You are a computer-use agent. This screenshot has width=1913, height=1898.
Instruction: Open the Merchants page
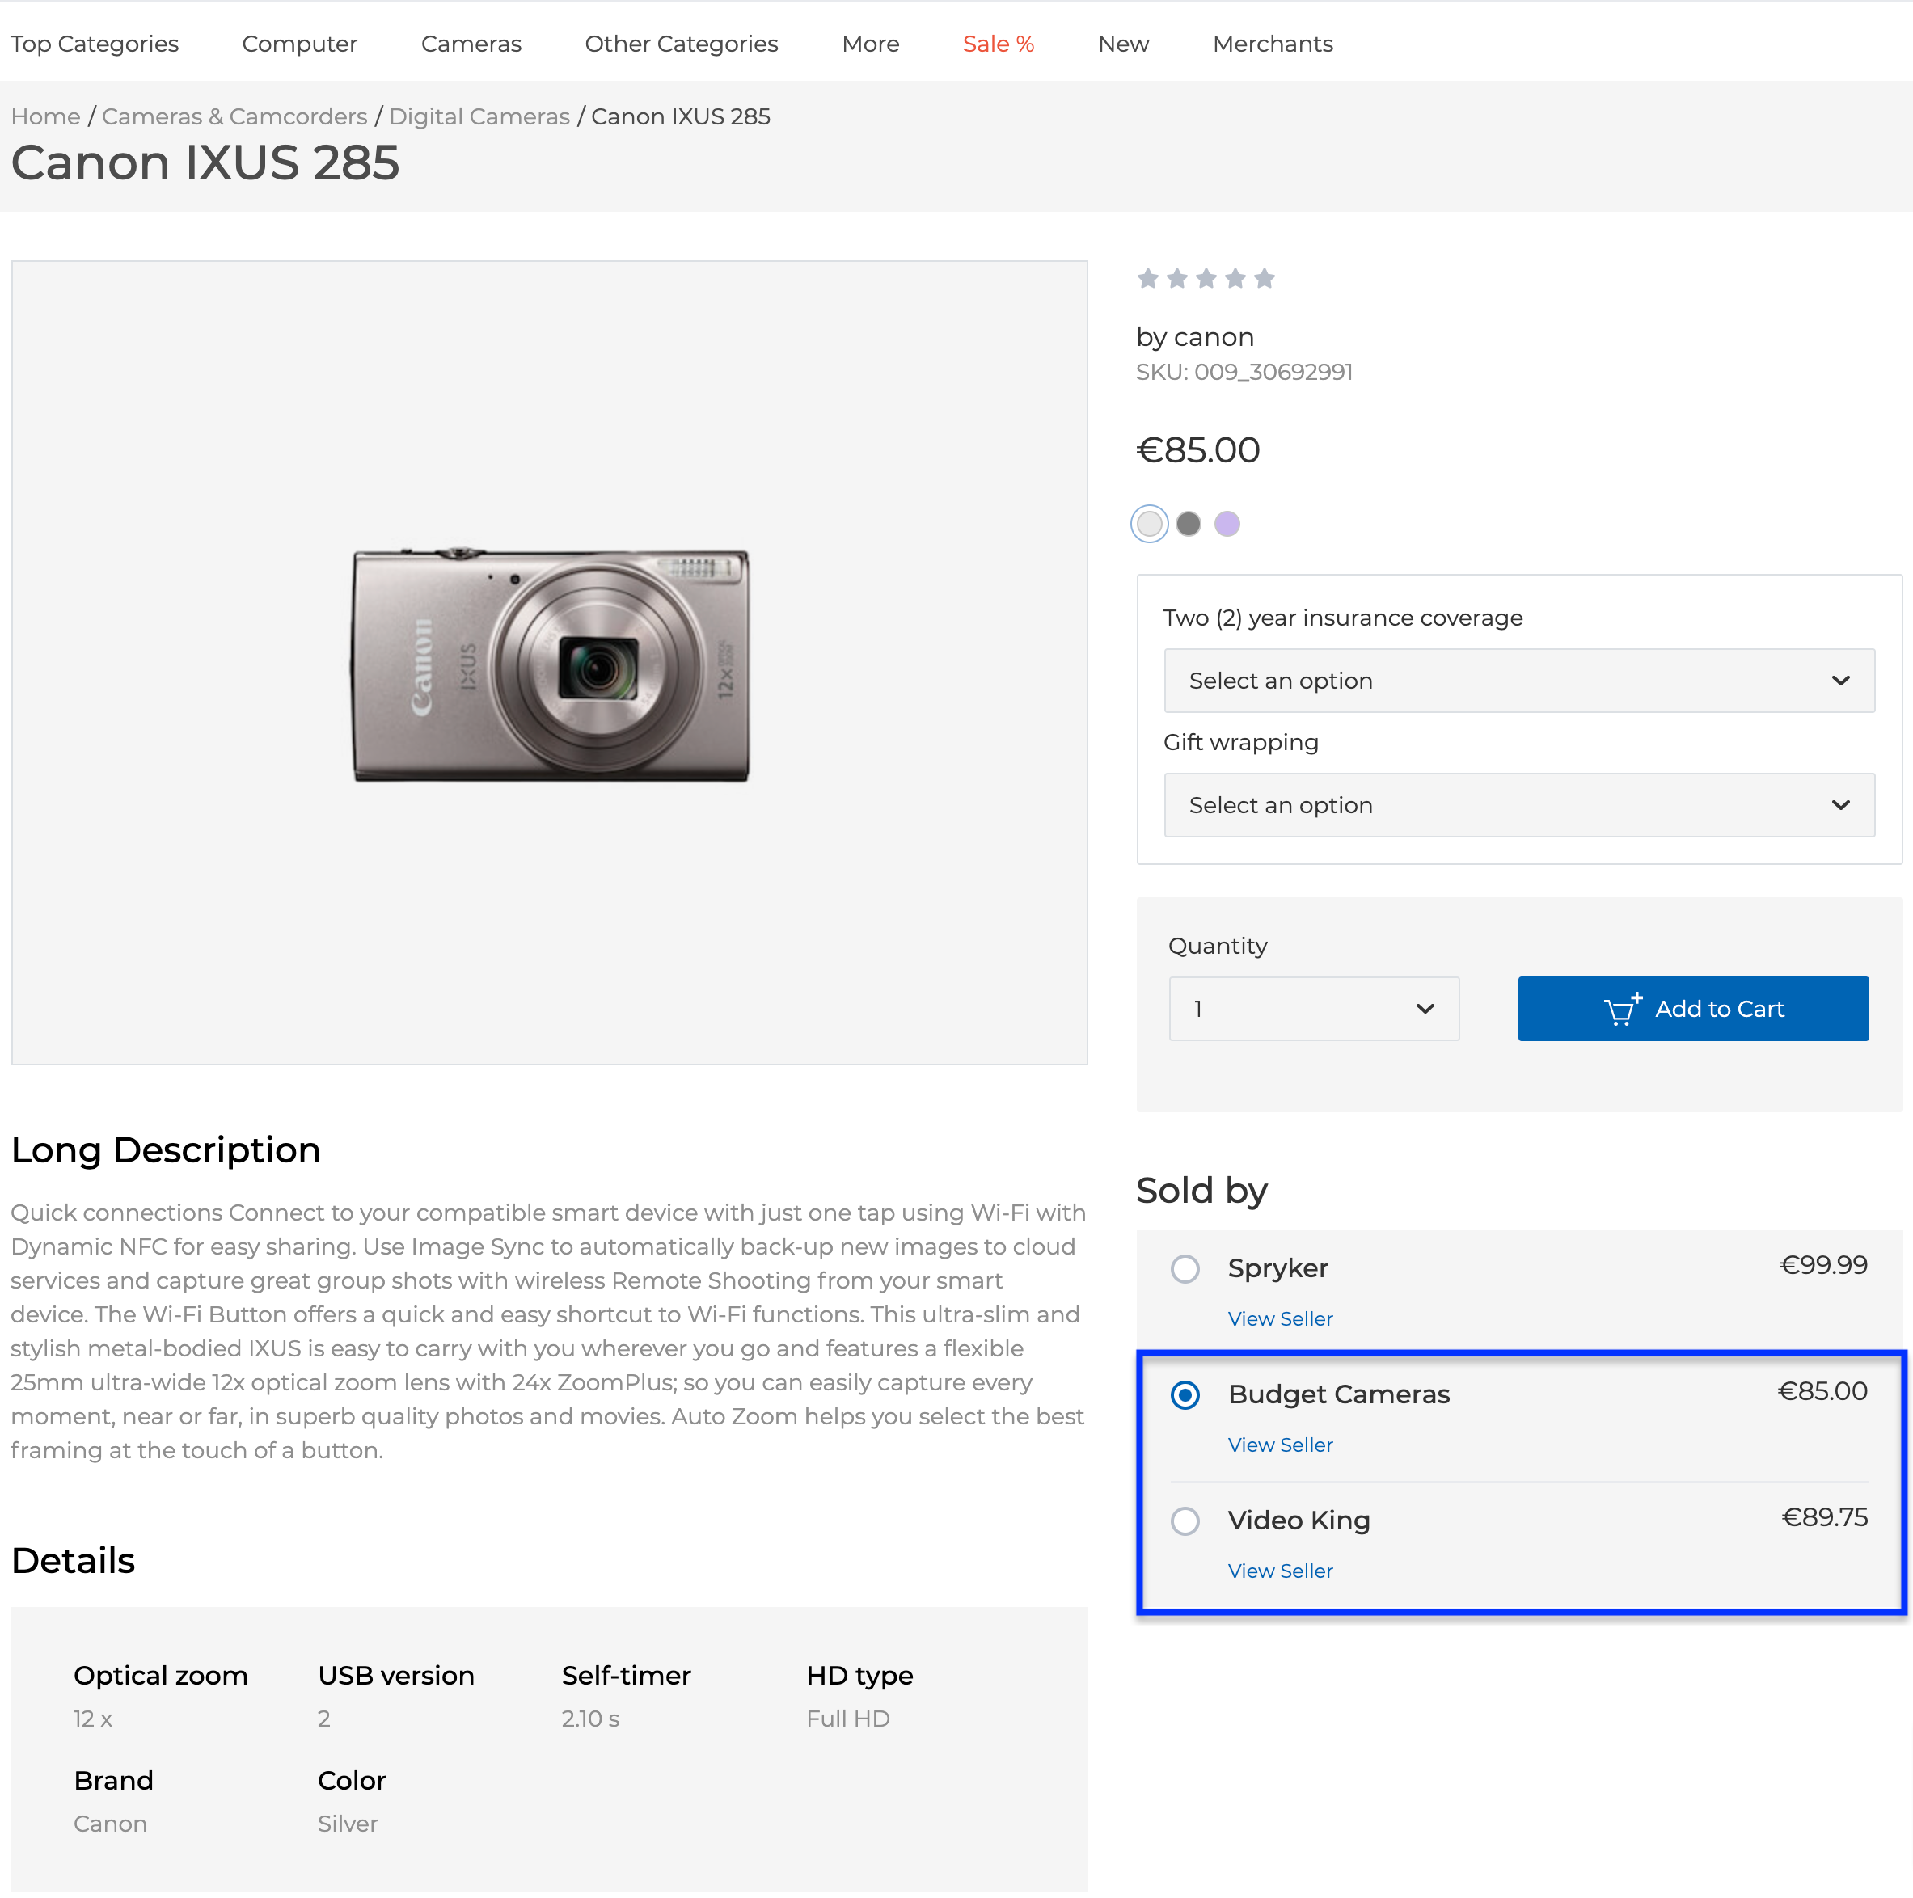(x=1273, y=44)
